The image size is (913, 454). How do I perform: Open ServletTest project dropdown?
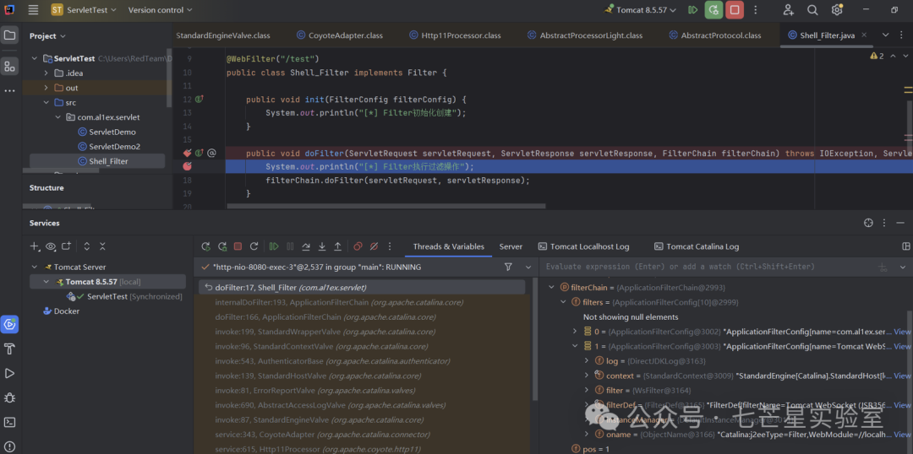(84, 10)
